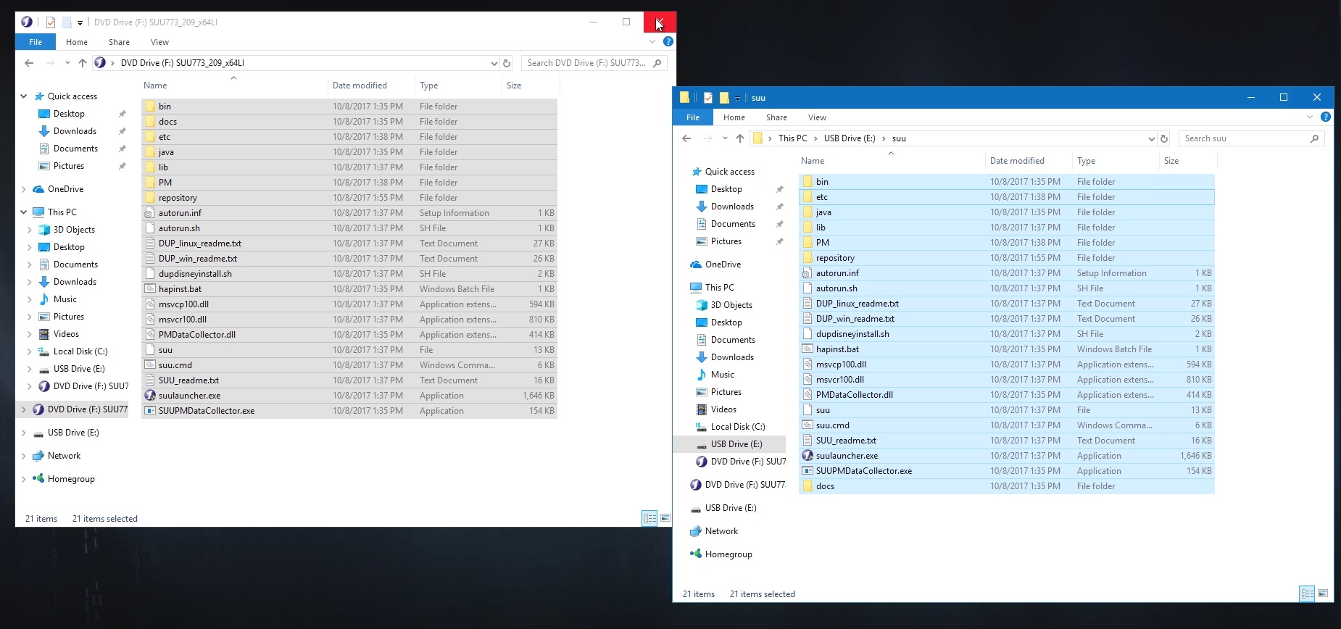This screenshot has width=1341, height=629.
Task: Select suulauncher.exe icon in DVD Drive window
Action: (x=150, y=396)
